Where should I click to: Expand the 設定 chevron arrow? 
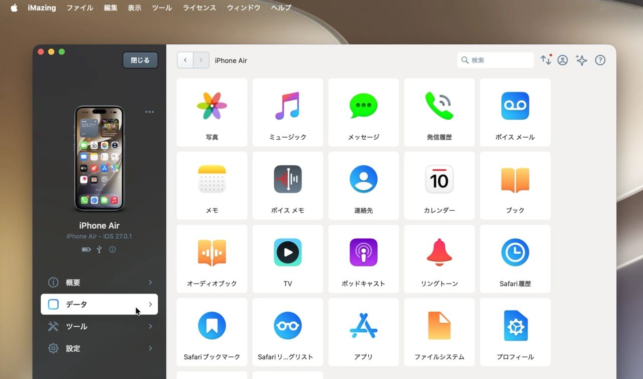pos(150,348)
